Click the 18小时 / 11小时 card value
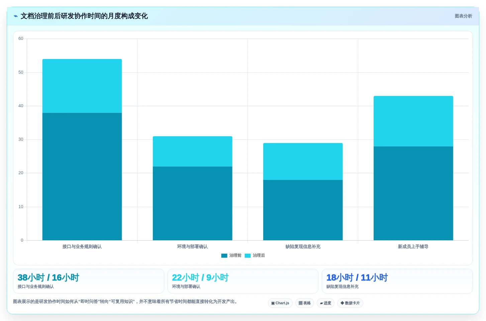 click(357, 277)
